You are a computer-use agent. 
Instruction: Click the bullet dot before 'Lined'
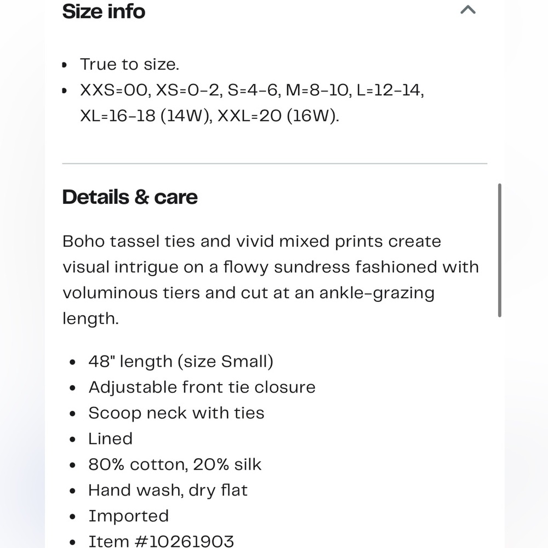72,439
